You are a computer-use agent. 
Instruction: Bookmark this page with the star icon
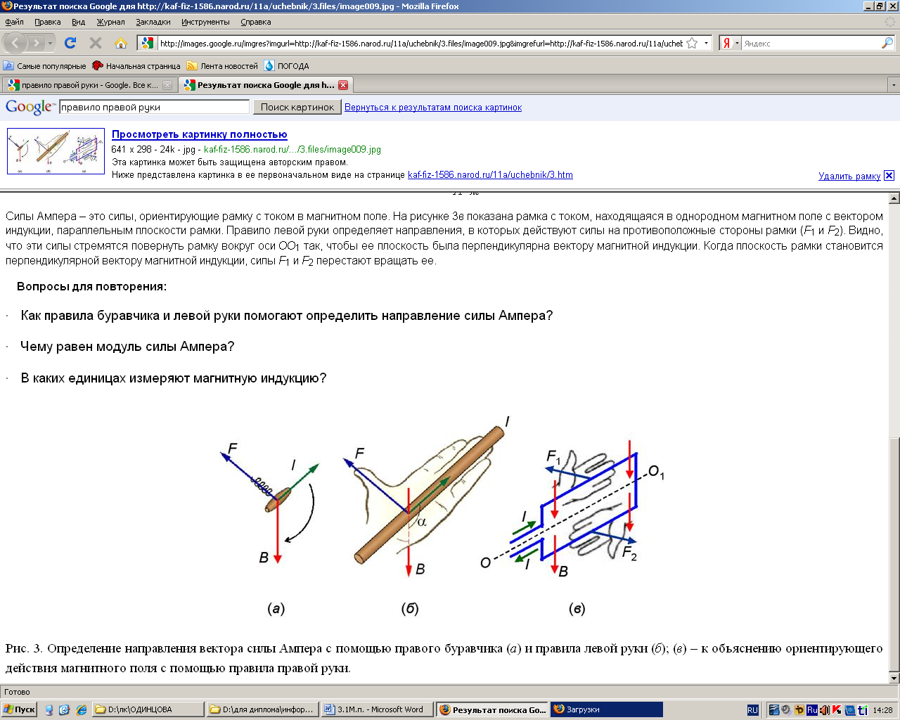click(692, 43)
